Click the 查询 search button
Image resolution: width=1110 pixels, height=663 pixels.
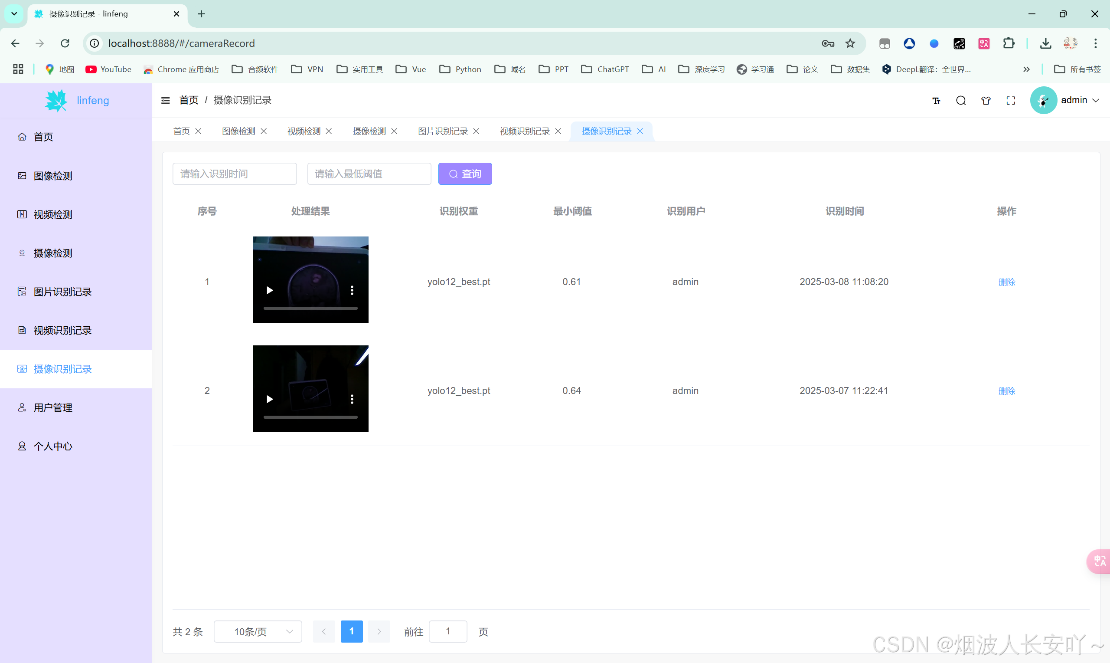(465, 174)
